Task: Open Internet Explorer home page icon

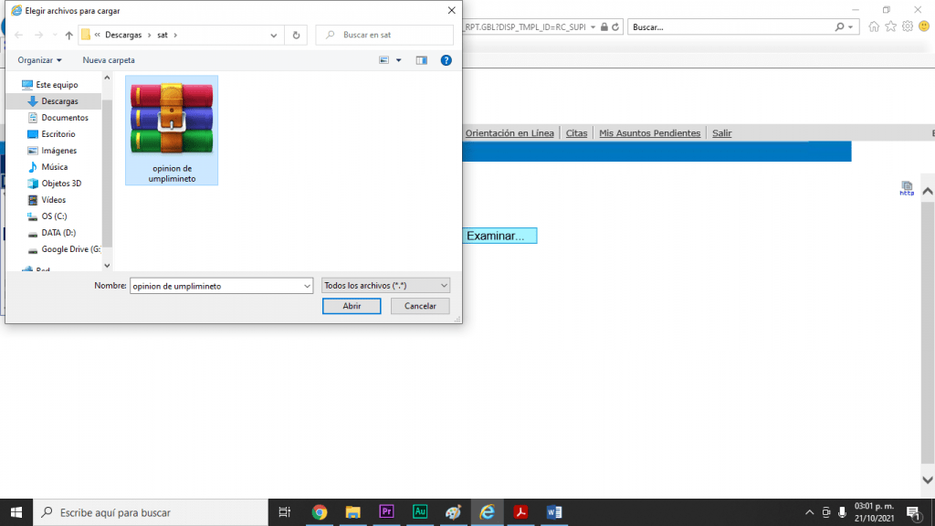Action: (x=874, y=26)
